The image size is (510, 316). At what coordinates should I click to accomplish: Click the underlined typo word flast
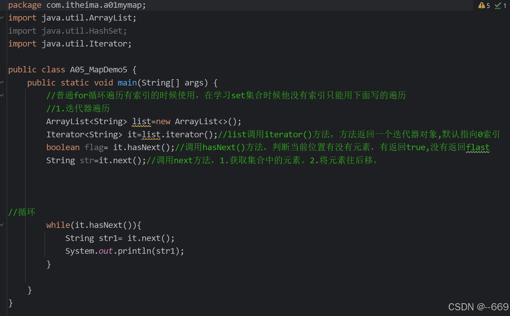click(x=478, y=147)
